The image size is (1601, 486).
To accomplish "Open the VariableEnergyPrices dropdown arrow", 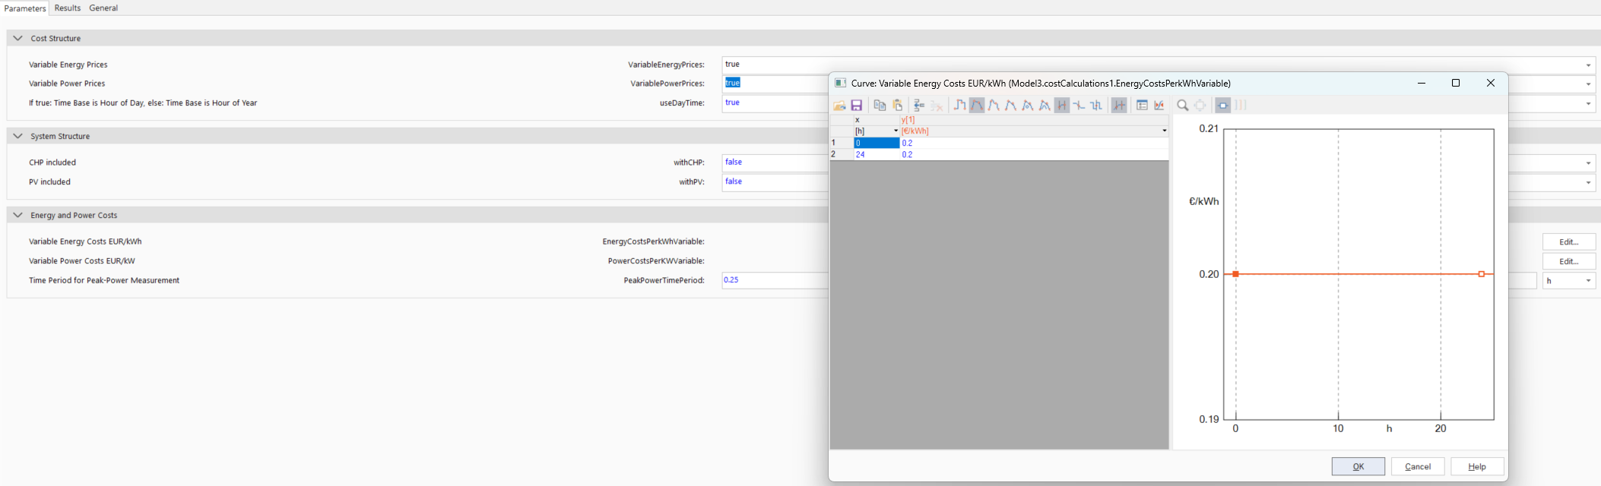I will coord(1588,65).
